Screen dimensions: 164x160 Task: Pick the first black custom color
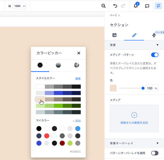(x=39, y=129)
